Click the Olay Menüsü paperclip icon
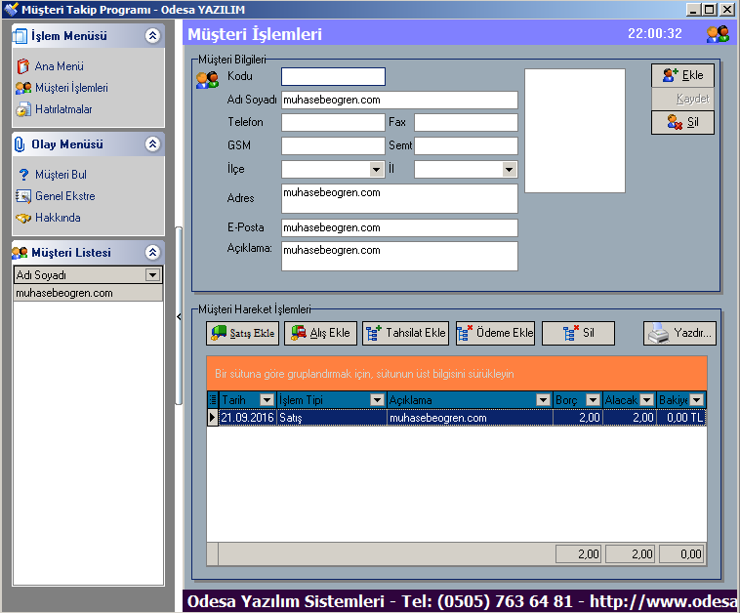 click(20, 144)
